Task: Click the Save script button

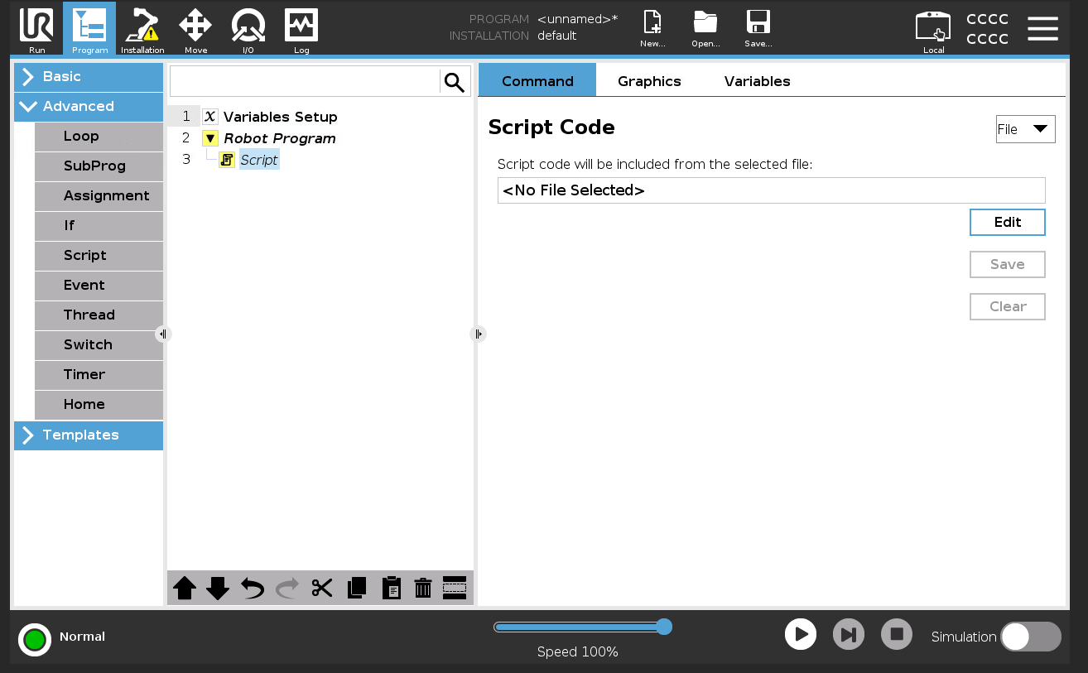Action: (x=1008, y=264)
